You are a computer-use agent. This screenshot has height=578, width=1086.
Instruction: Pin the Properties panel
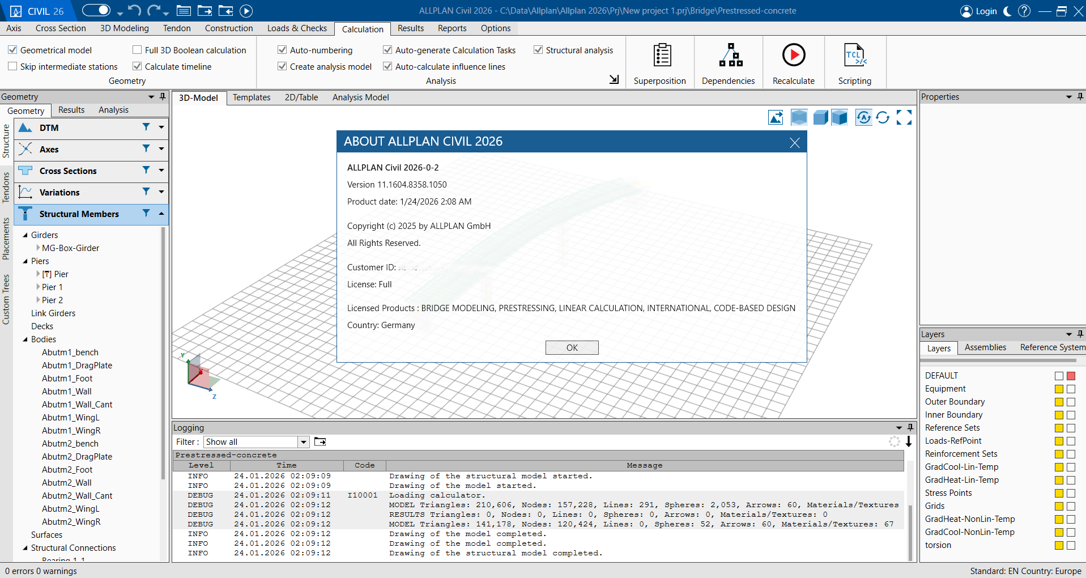click(x=1080, y=96)
